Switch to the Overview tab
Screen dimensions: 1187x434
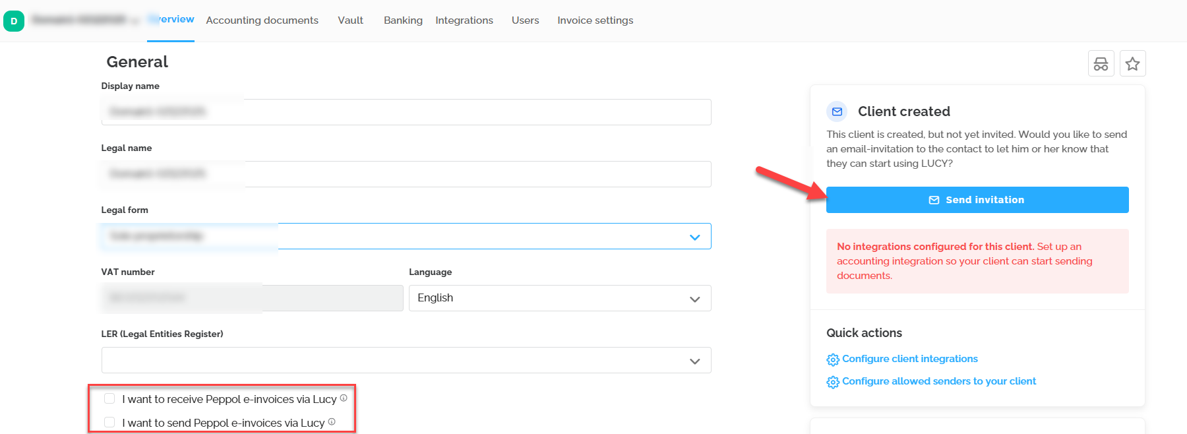point(171,20)
